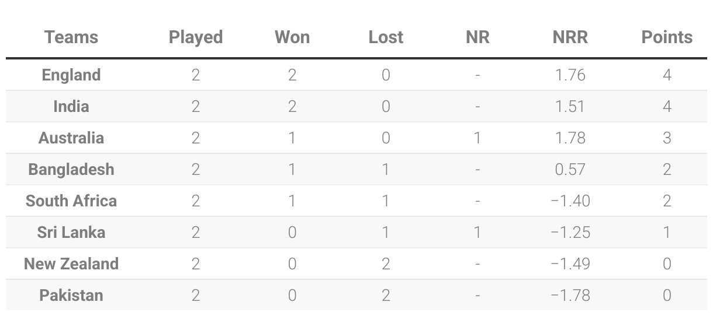The image size is (713, 316).
Task: Click the Teams column header
Action: pos(71,37)
